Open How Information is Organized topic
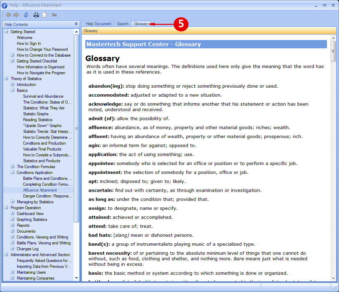 pos(40,67)
